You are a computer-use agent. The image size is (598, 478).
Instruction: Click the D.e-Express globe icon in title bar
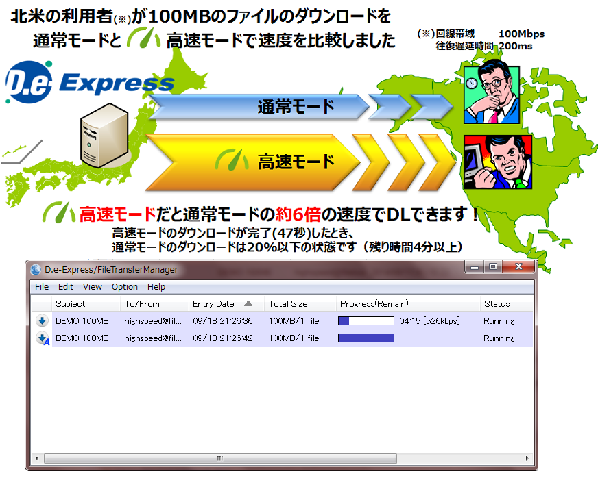pos(36,269)
